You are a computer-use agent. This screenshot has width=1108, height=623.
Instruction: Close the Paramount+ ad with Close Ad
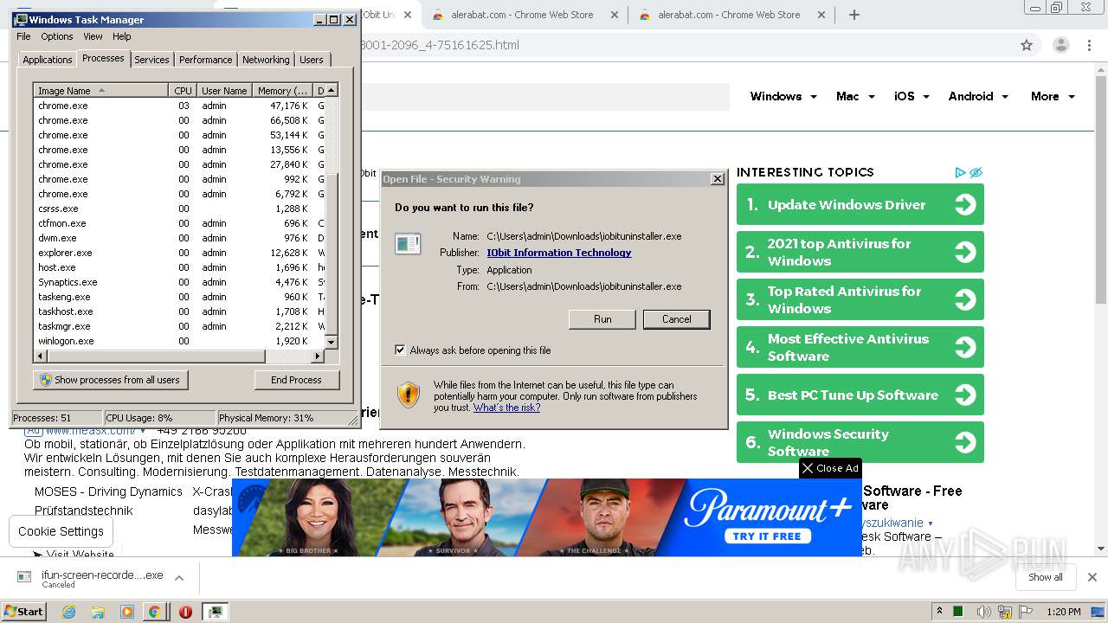830,468
